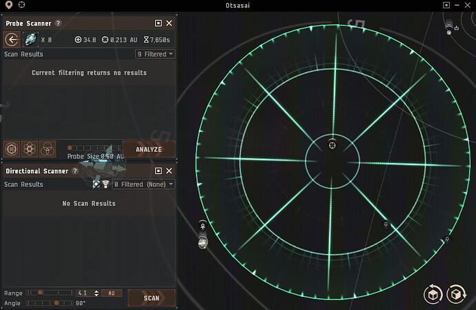Open Directional Scanner help question mark
The width and height of the screenshot is (476, 310).
click(75, 171)
